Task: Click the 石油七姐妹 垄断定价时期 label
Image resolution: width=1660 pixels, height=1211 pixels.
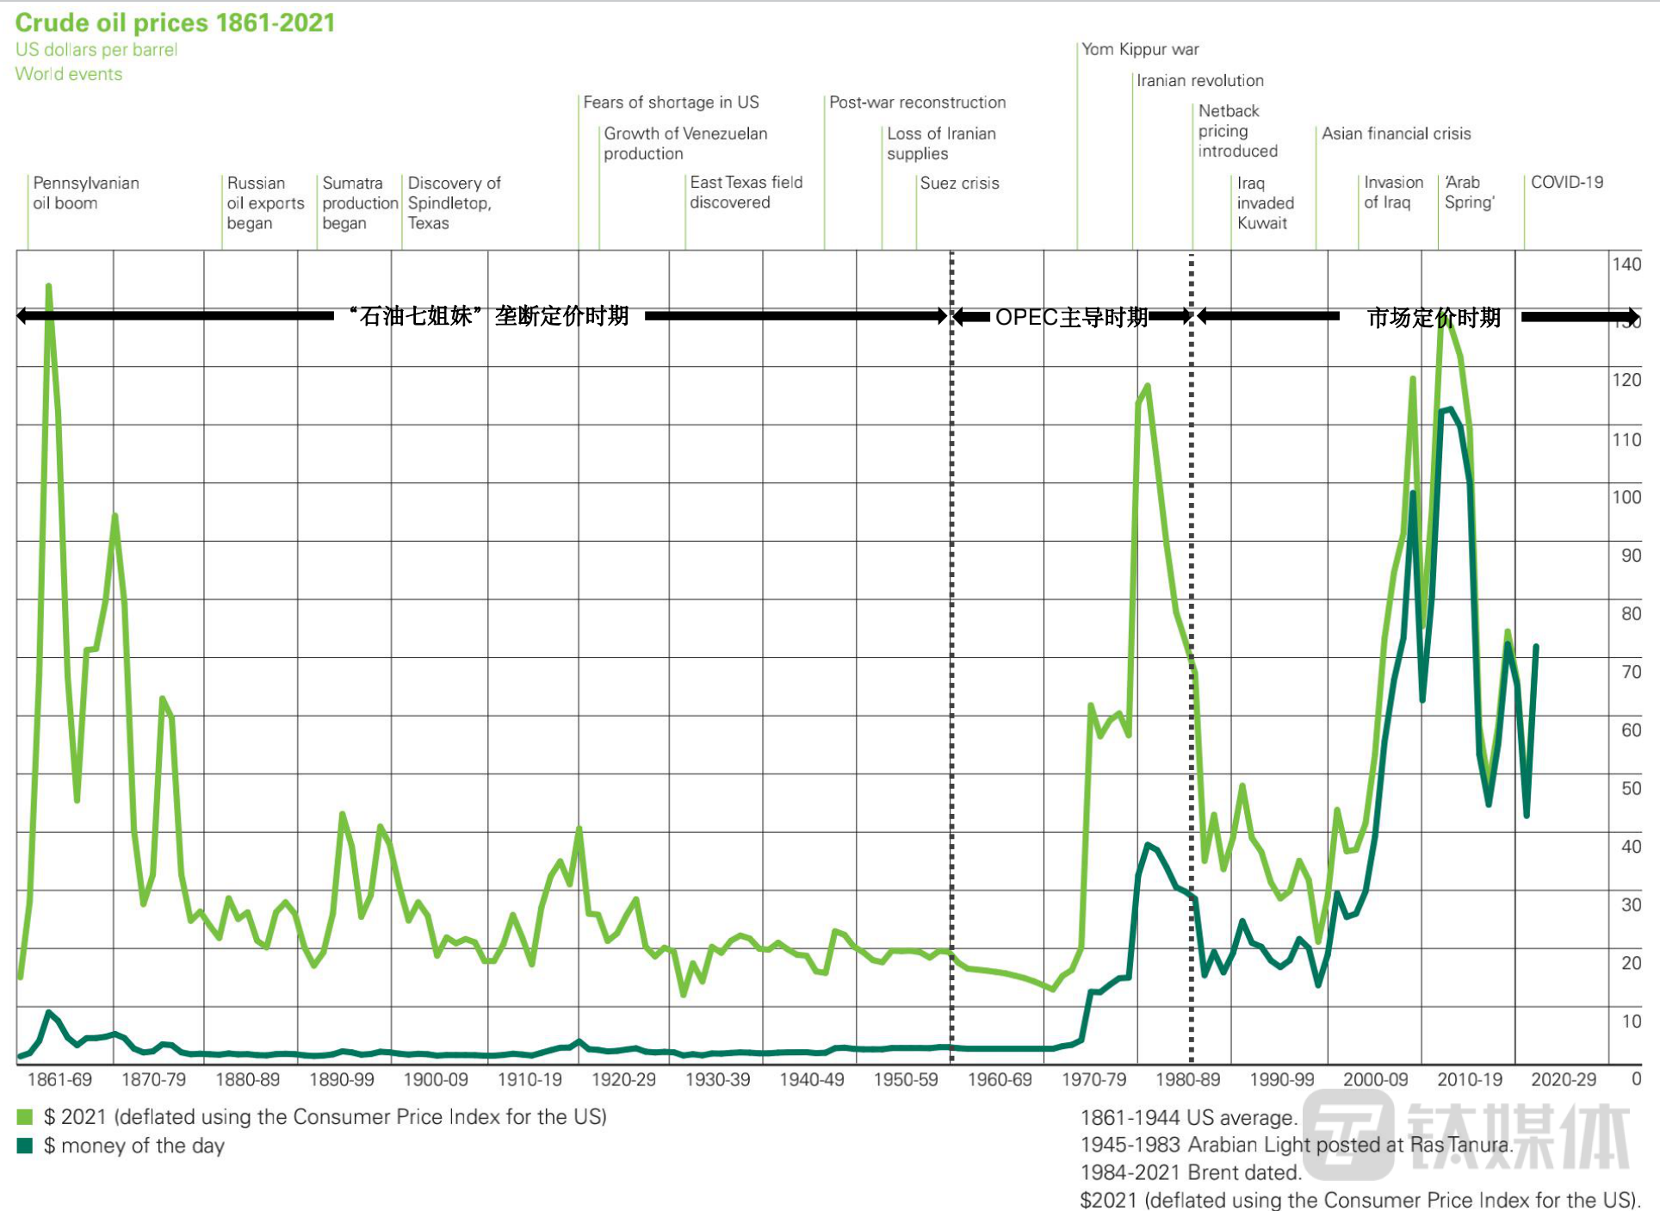Action: point(489,316)
